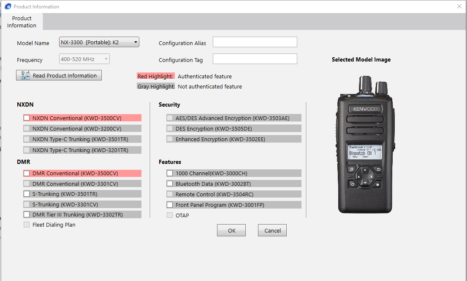Click the DMR section heading
The image size is (467, 281).
click(24, 162)
